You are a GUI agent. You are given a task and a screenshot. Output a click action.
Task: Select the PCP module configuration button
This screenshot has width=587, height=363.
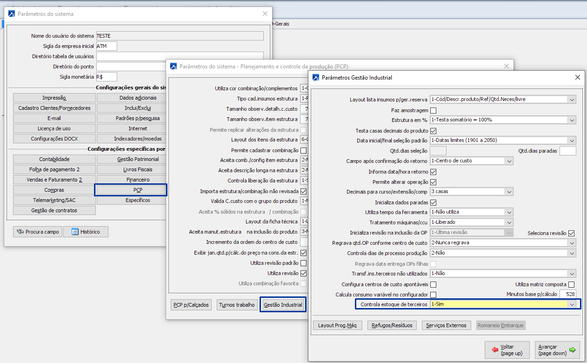click(x=131, y=190)
